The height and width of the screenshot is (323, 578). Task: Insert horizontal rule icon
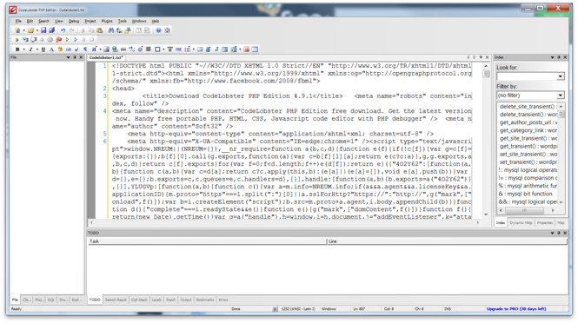(x=123, y=49)
